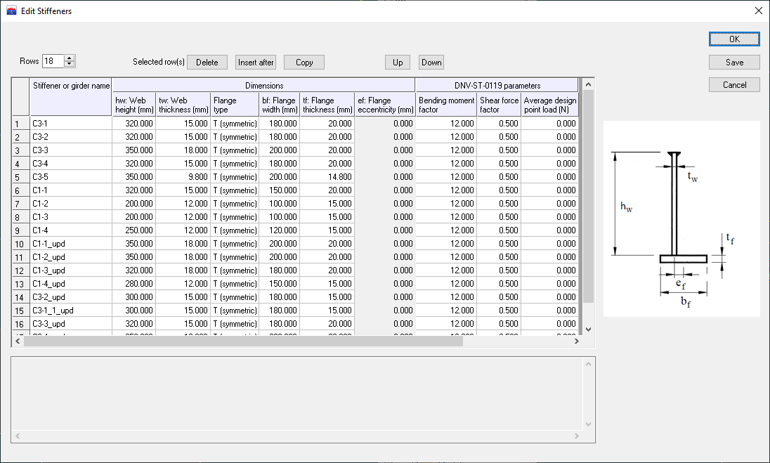Select row header 10

click(20, 244)
